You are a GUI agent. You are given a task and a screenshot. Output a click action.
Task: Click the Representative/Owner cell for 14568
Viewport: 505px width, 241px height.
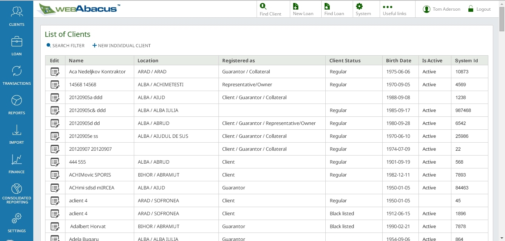coord(247,84)
